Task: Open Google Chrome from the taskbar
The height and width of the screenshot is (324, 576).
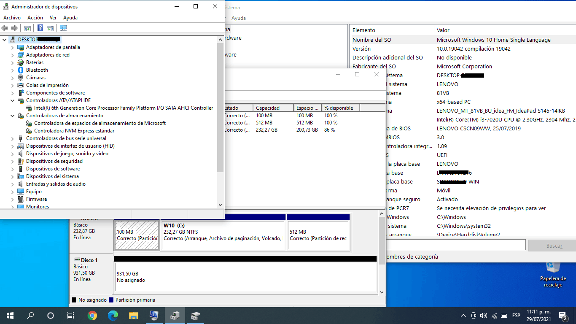Action: tap(92, 315)
